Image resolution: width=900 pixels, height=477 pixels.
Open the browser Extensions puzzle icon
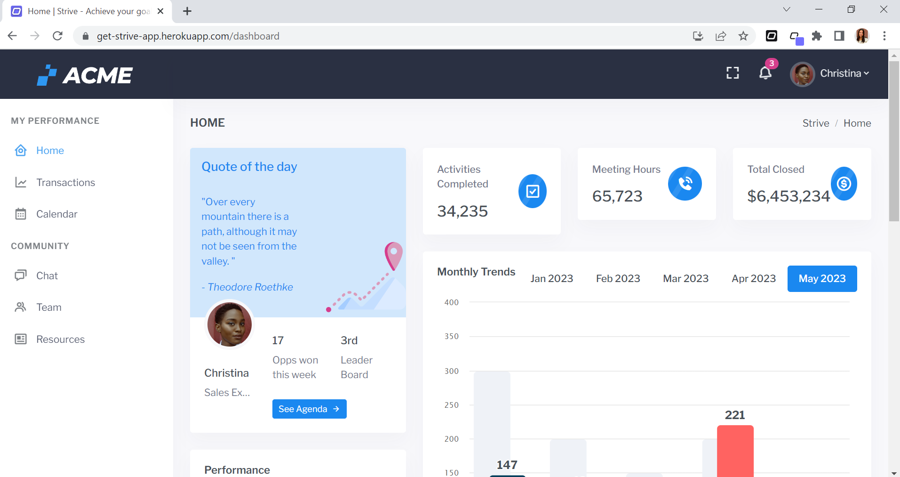click(817, 36)
